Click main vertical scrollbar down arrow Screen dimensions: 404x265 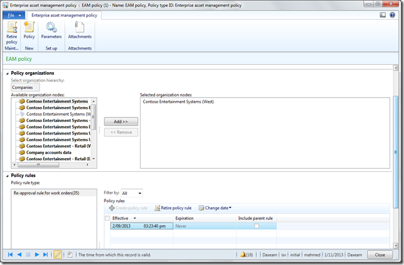point(395,246)
